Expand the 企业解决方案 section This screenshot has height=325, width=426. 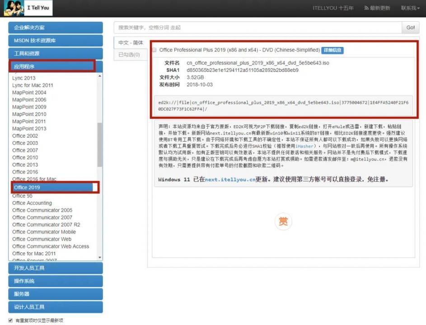pos(56,28)
